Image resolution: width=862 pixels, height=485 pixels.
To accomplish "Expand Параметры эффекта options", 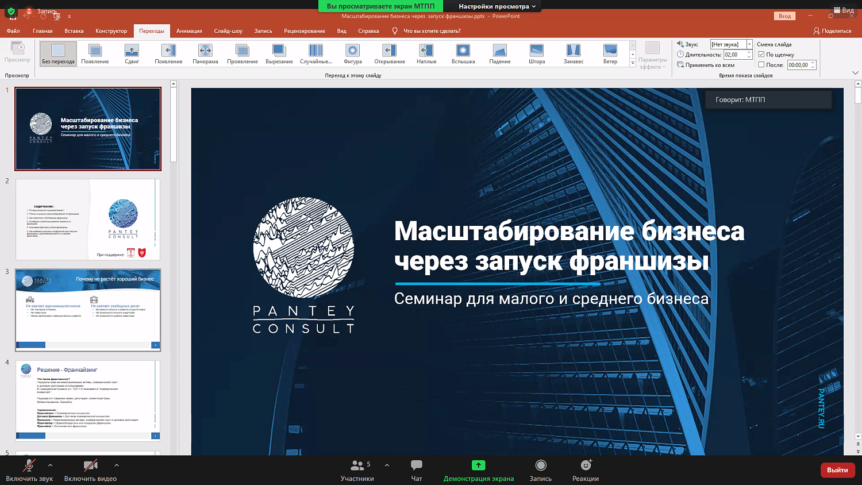I will pyautogui.click(x=651, y=55).
